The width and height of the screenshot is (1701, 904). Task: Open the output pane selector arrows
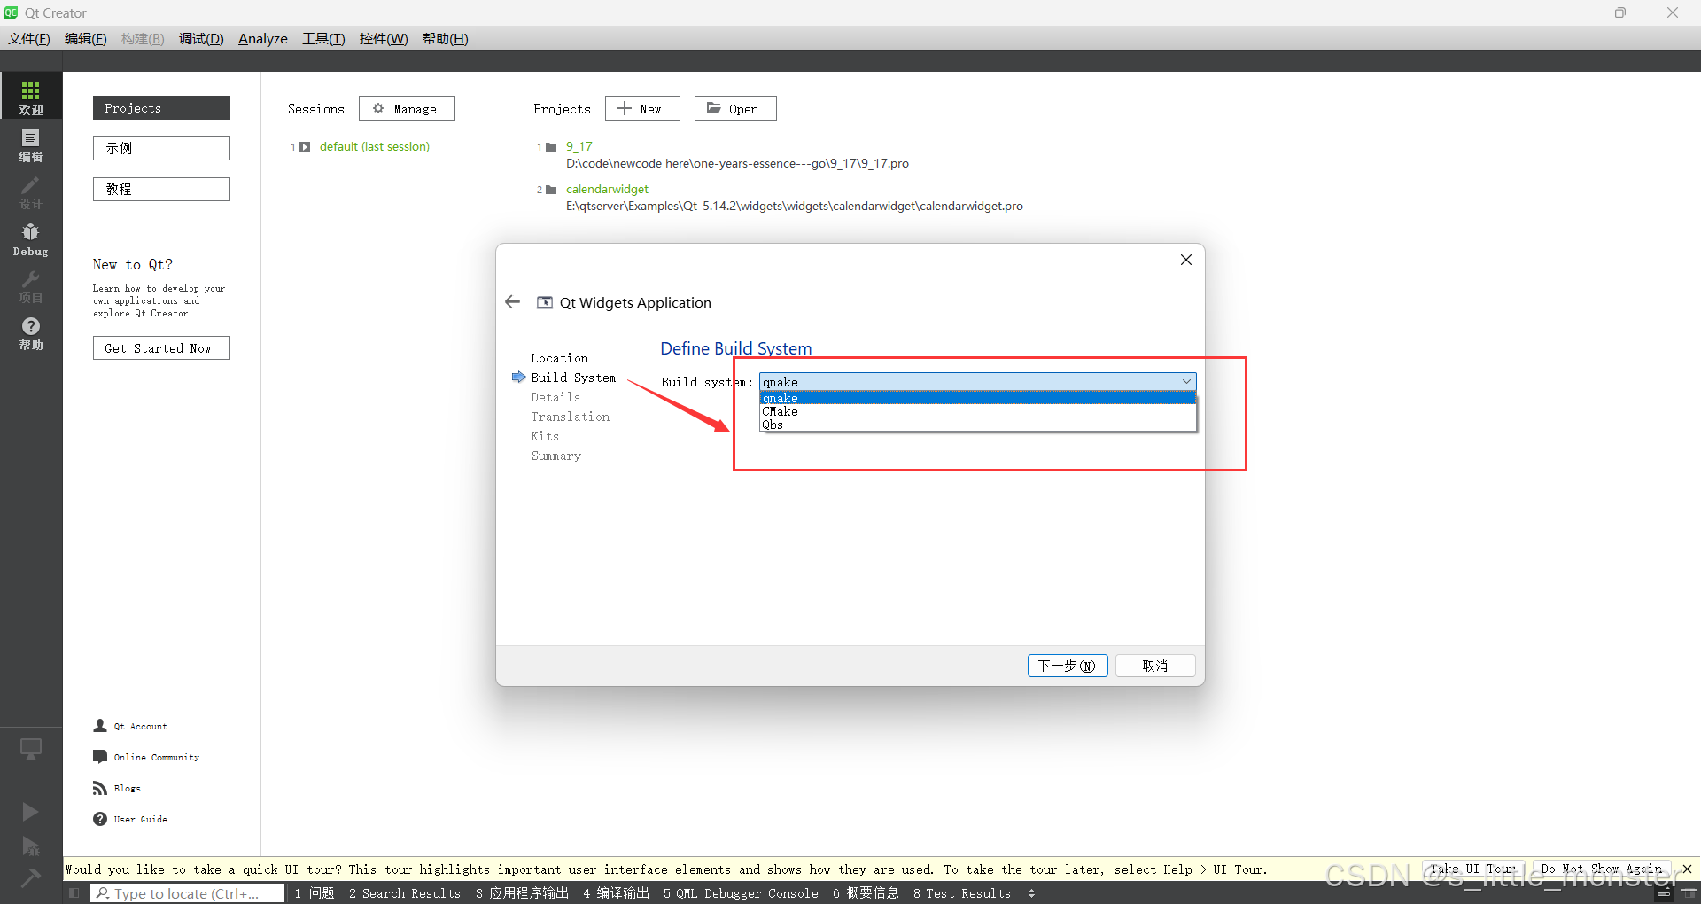pyautogui.click(x=1031, y=893)
